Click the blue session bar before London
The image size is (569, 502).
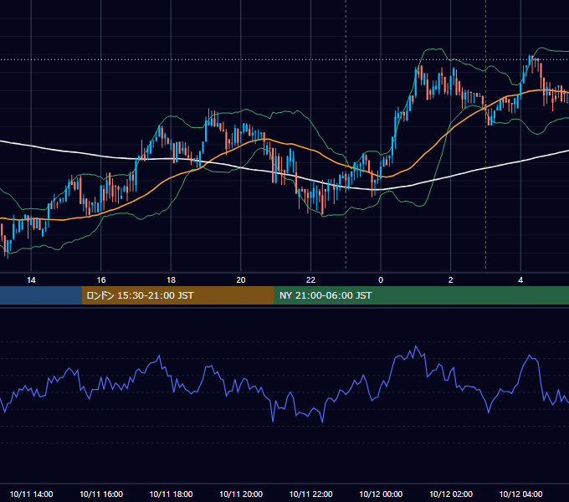[x=41, y=295]
